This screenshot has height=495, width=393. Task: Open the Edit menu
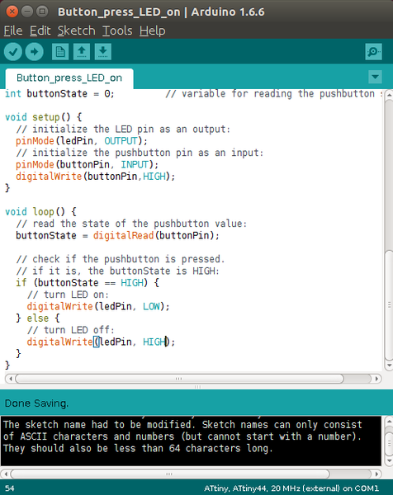coord(40,31)
